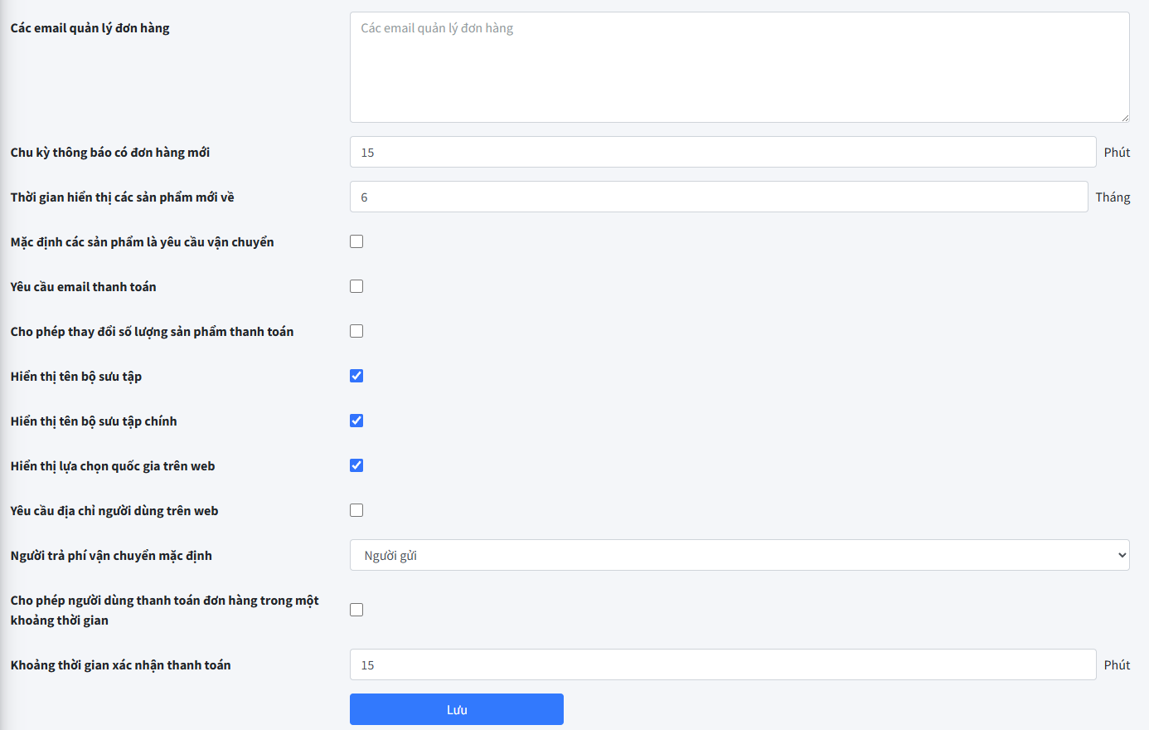Click the 'Người trả phí vận chuyển mặc định' label

point(111,556)
